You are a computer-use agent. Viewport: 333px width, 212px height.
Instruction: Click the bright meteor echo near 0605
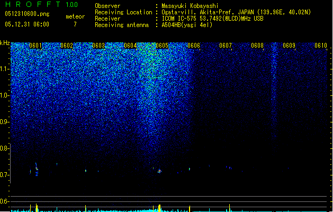[x=159, y=171]
